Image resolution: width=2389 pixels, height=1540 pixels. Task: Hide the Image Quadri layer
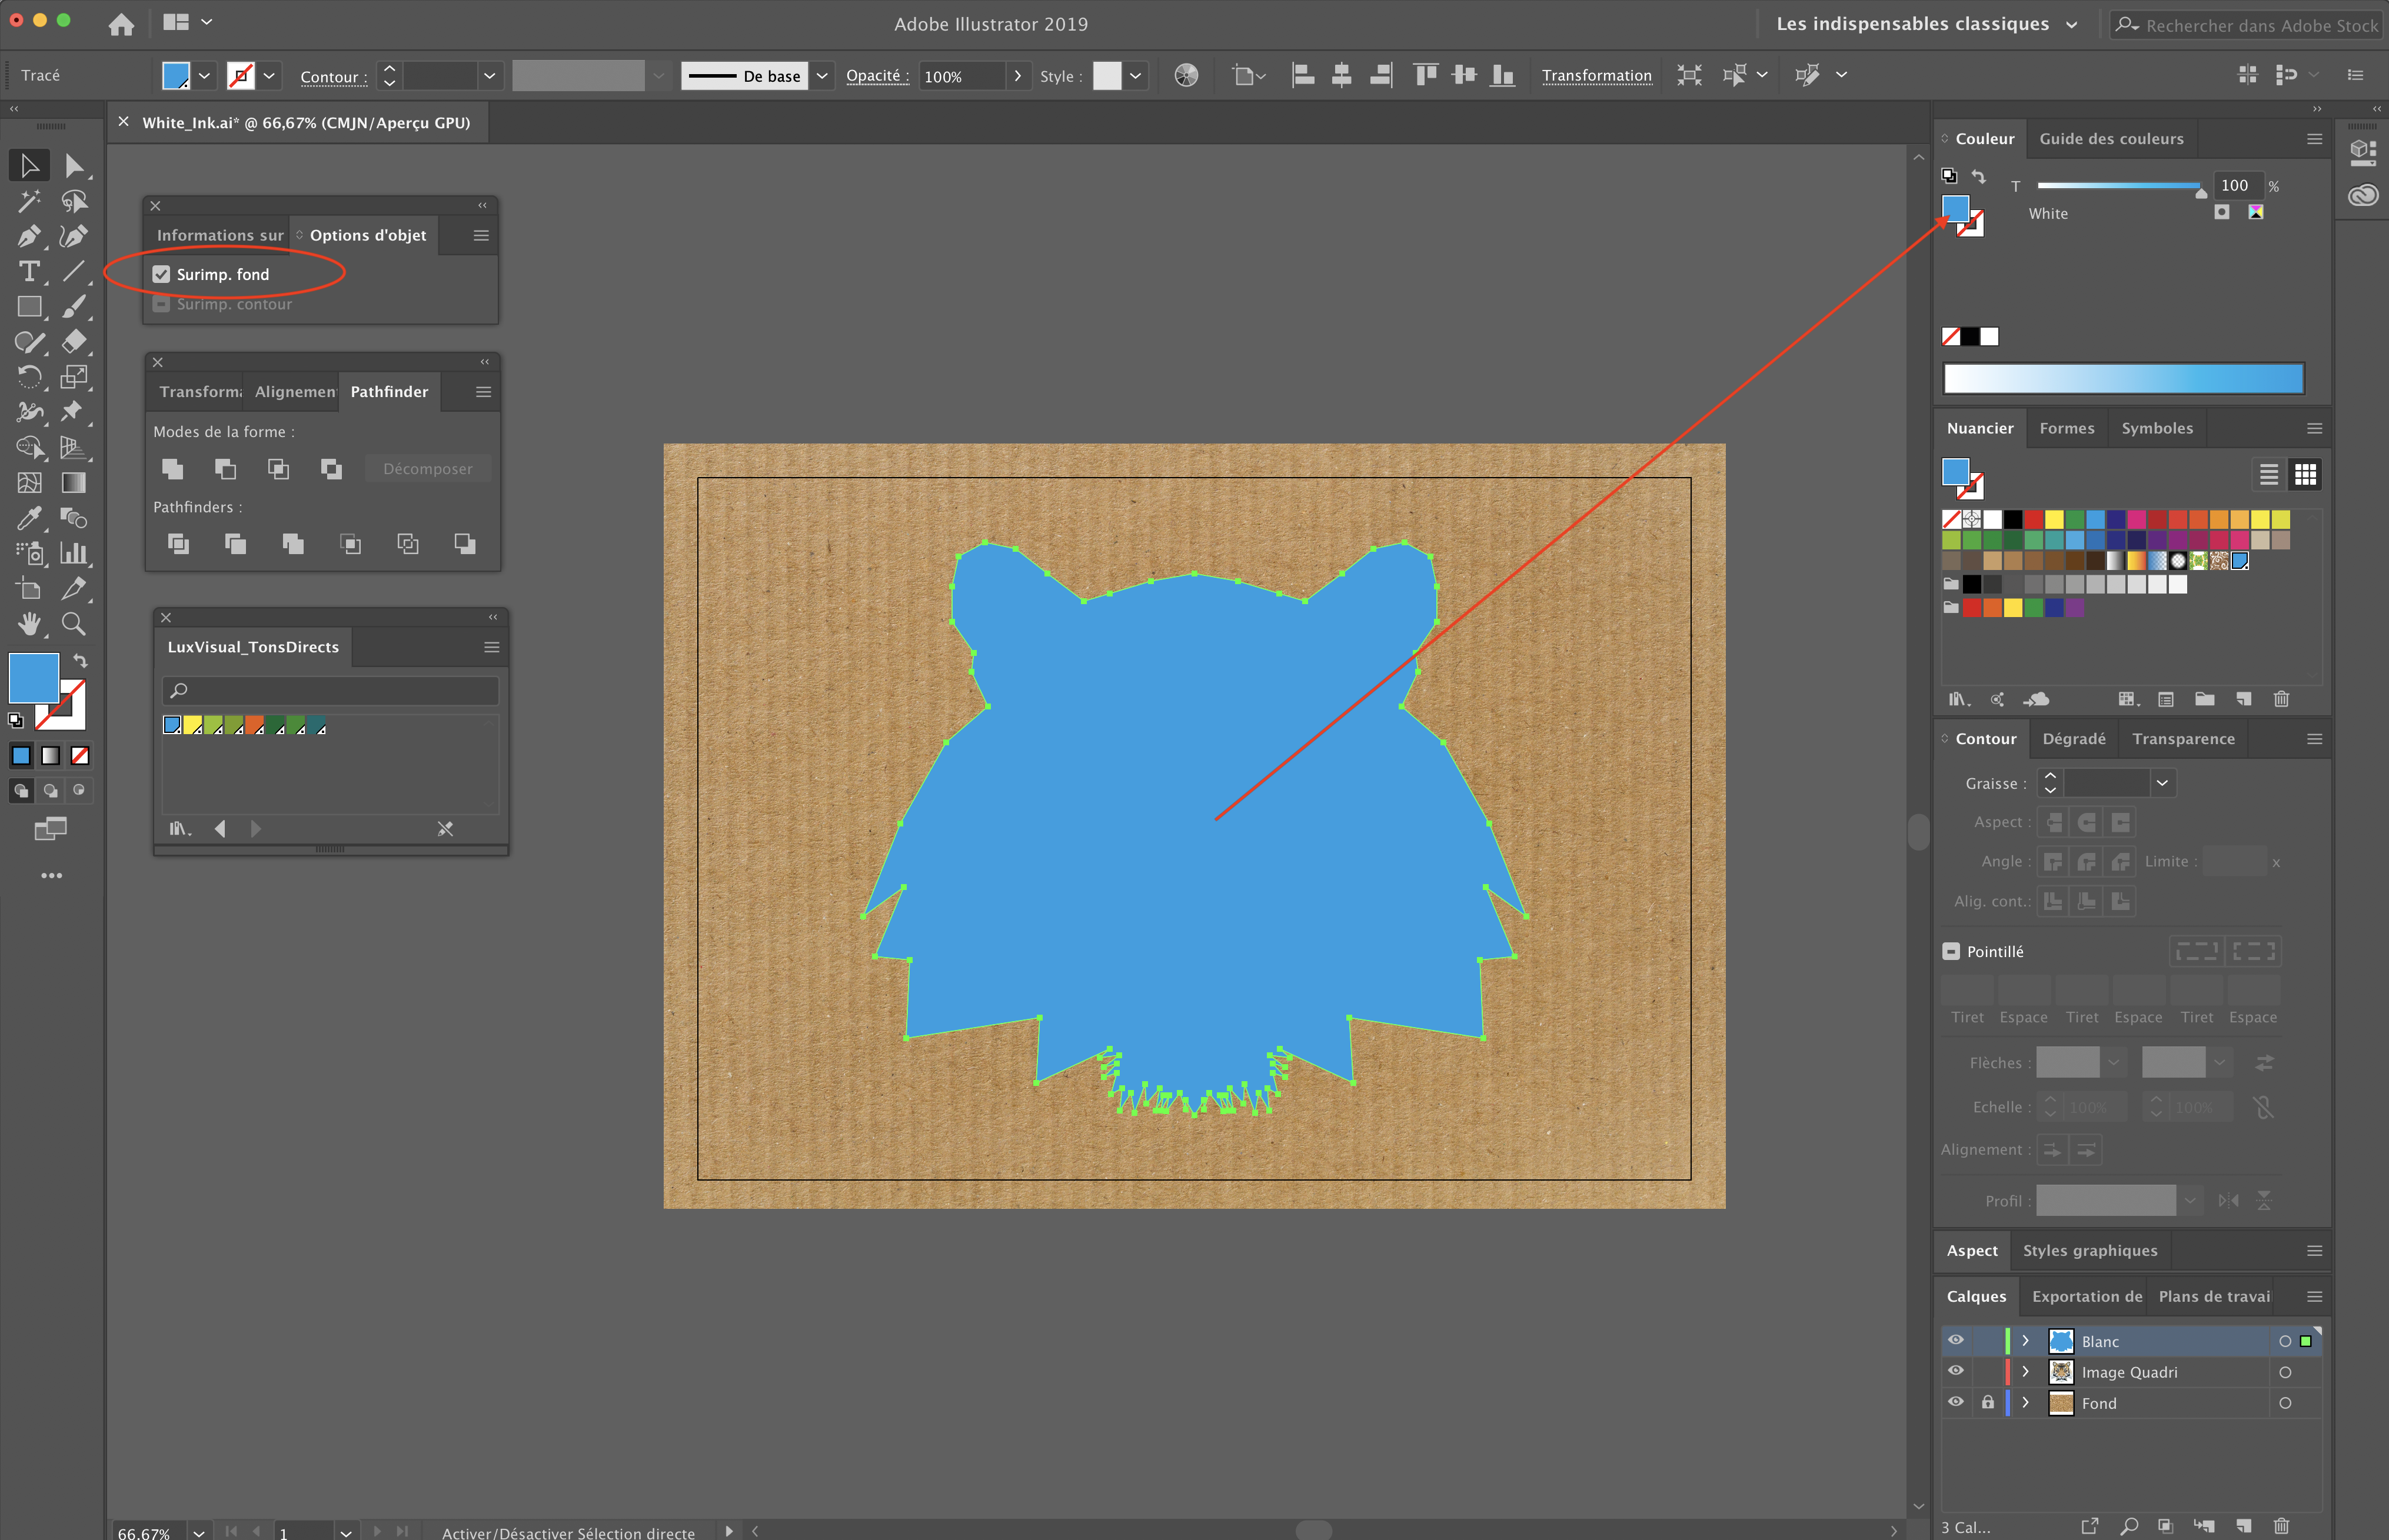(1955, 1371)
